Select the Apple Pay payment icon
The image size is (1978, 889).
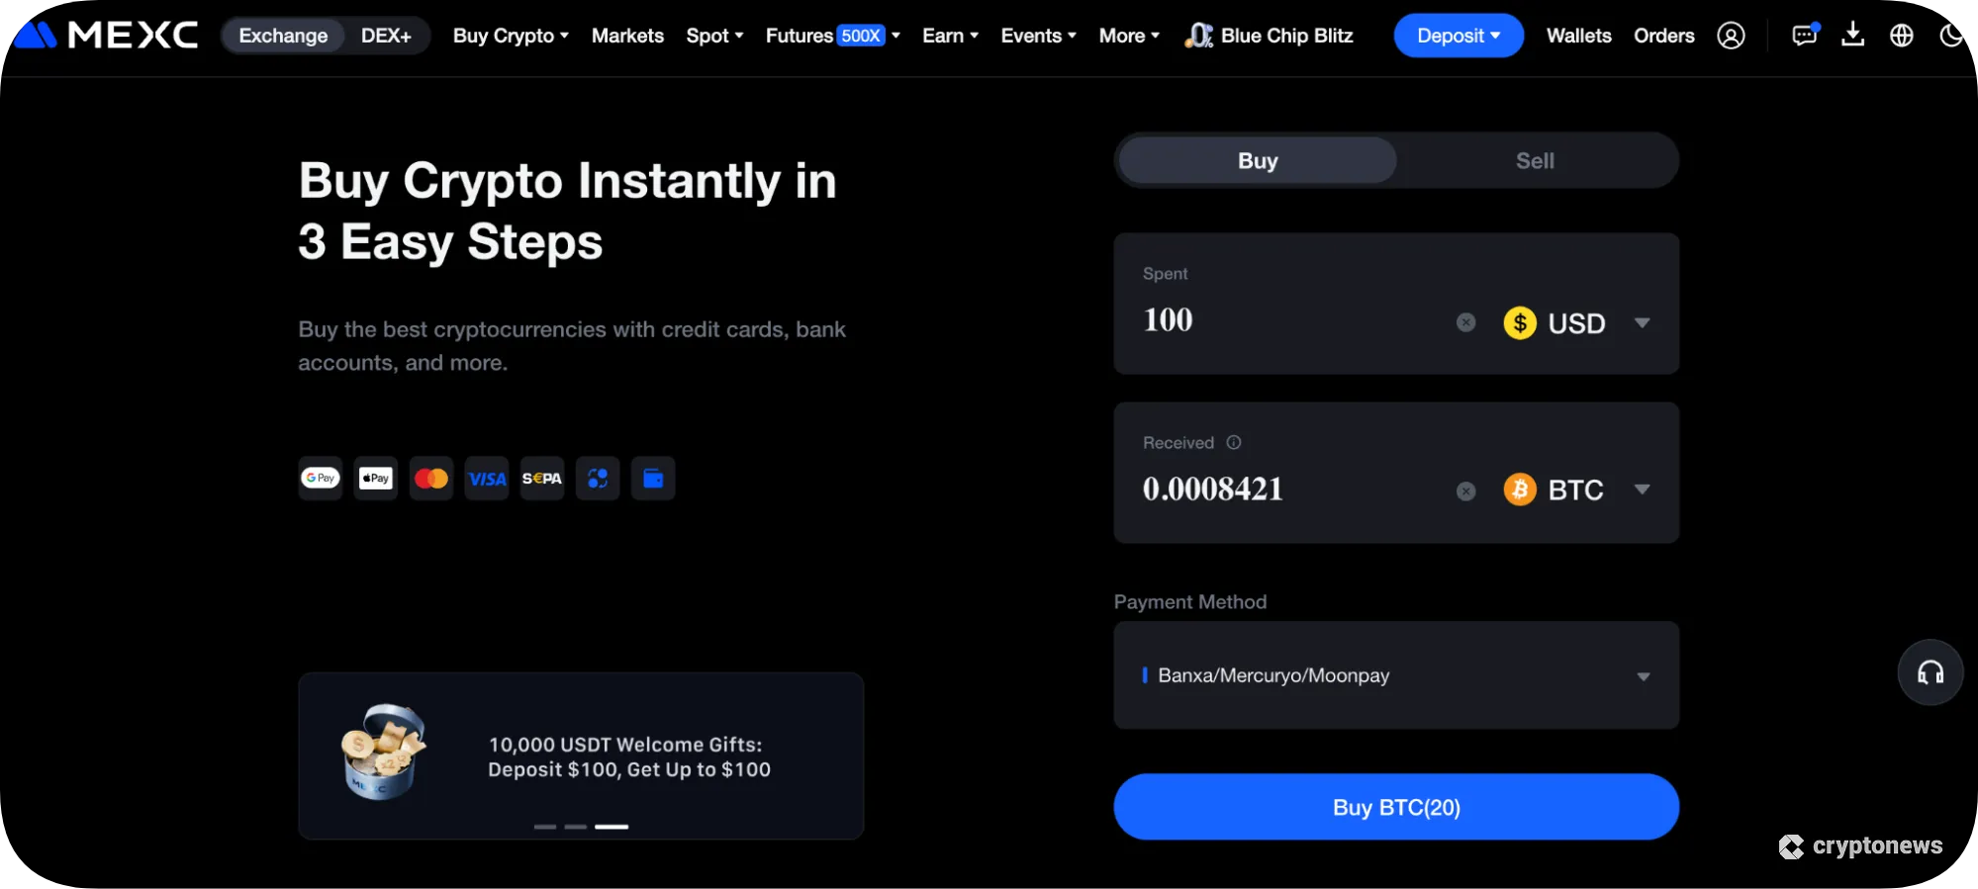(375, 478)
